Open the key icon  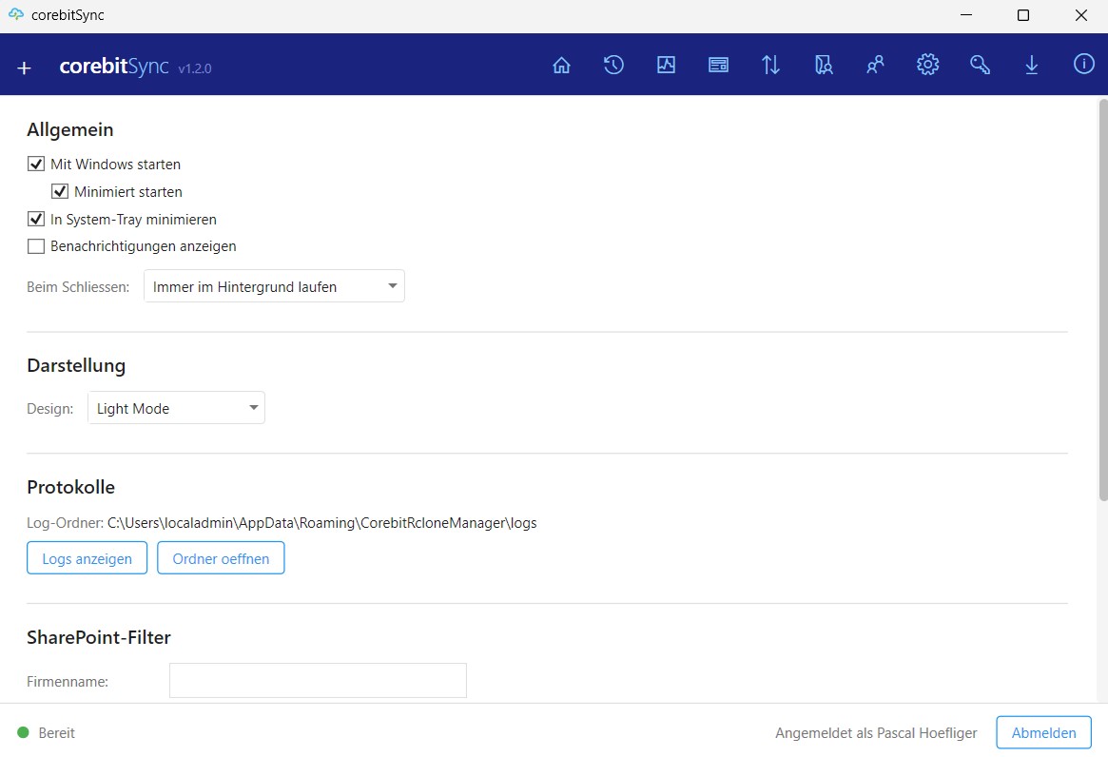coord(980,66)
